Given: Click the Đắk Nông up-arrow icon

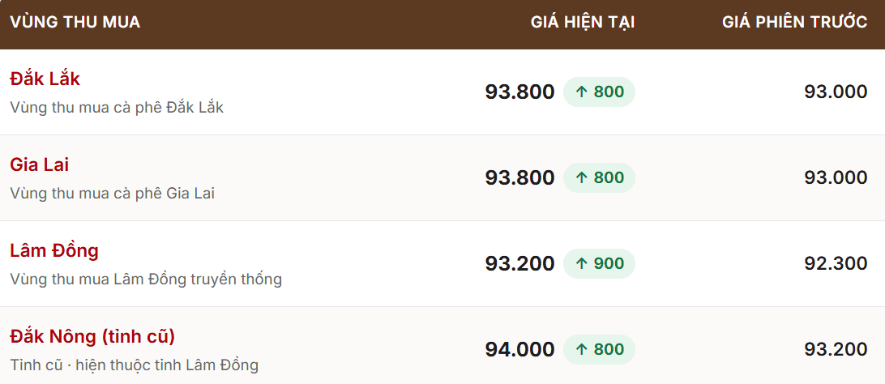Looking at the screenshot, I should coord(582,350).
